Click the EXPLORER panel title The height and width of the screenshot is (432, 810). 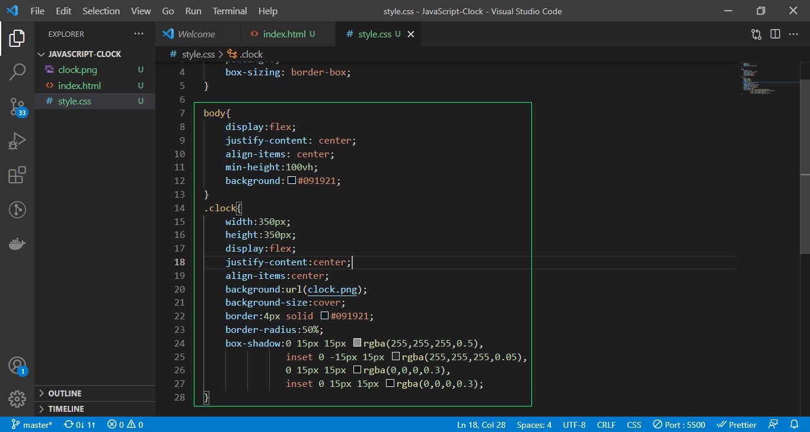point(66,34)
